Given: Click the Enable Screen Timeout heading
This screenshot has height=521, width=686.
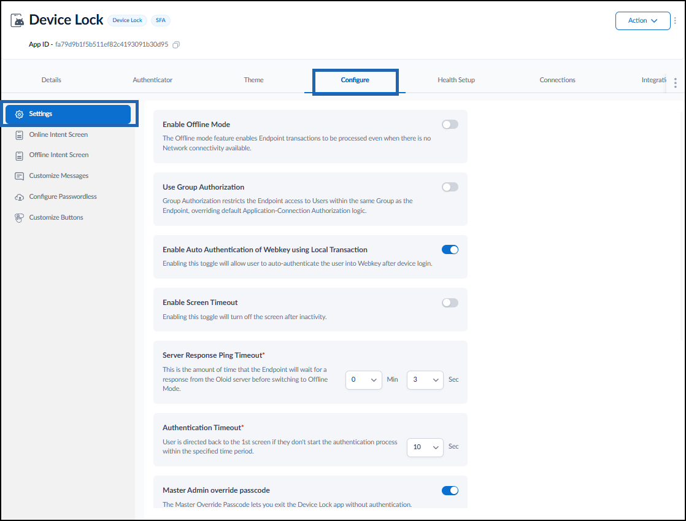Looking at the screenshot, I should (x=200, y=303).
